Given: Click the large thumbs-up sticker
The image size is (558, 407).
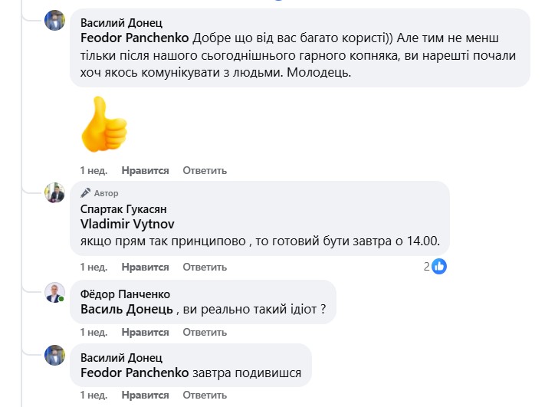Looking at the screenshot, I should point(104,123).
